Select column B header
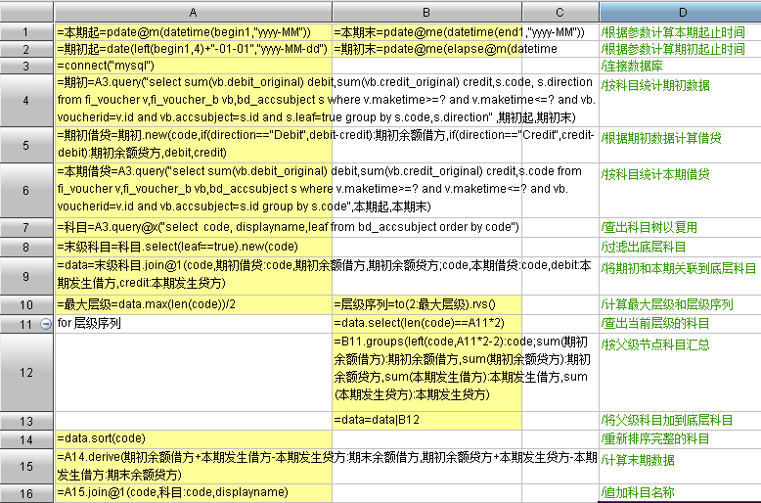This screenshot has height=503, width=761. 426,12
